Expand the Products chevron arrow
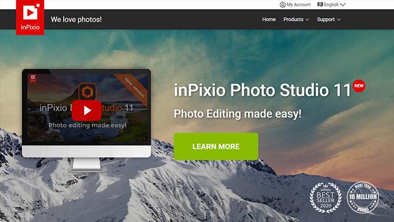394x222 pixels. 307,20
